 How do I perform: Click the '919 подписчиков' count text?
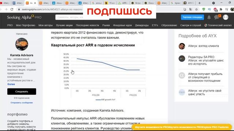pyautogui.click(x=22, y=98)
